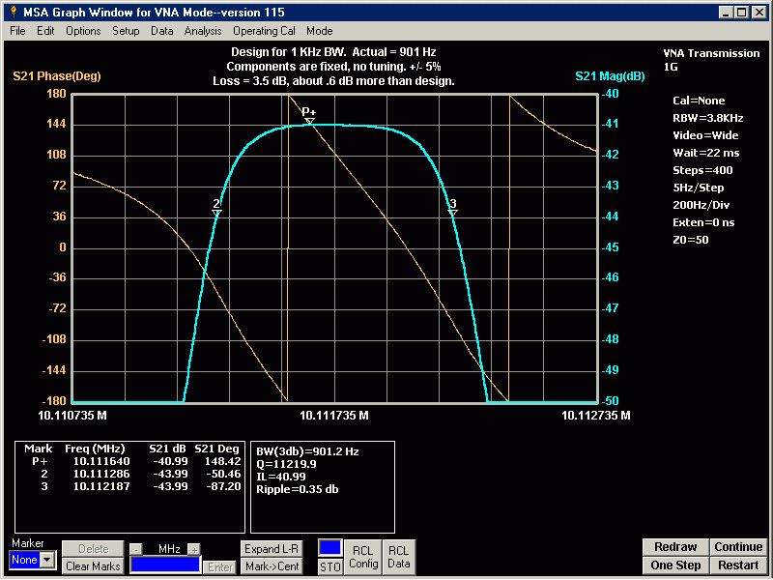Click marker 3 frequency 10.112187
Screen dimensions: 773x580
[101, 486]
